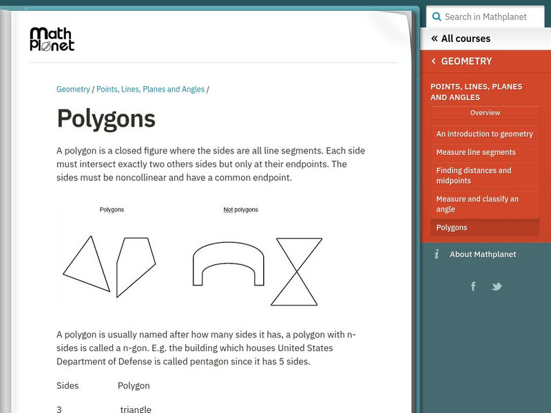Click the Twitter bird icon
This screenshot has width=551, height=413.
pos(497,286)
